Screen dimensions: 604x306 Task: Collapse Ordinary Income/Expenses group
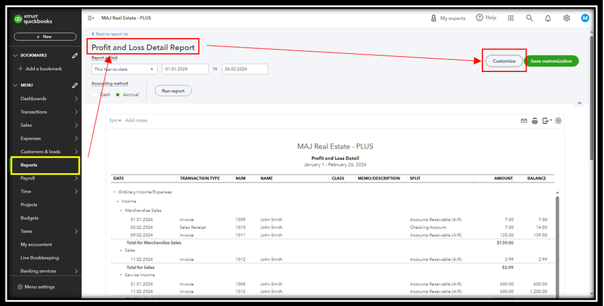[114, 192]
